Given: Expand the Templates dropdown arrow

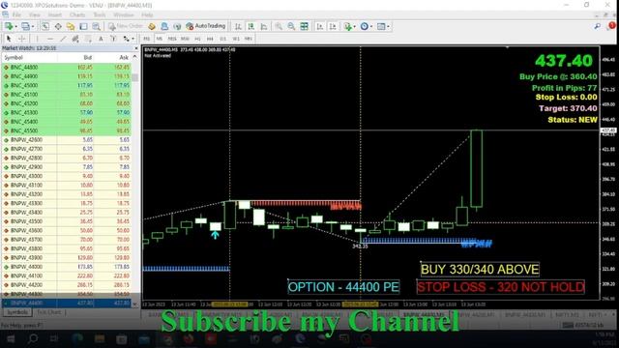Looking at the screenshot, I should coord(388,27).
